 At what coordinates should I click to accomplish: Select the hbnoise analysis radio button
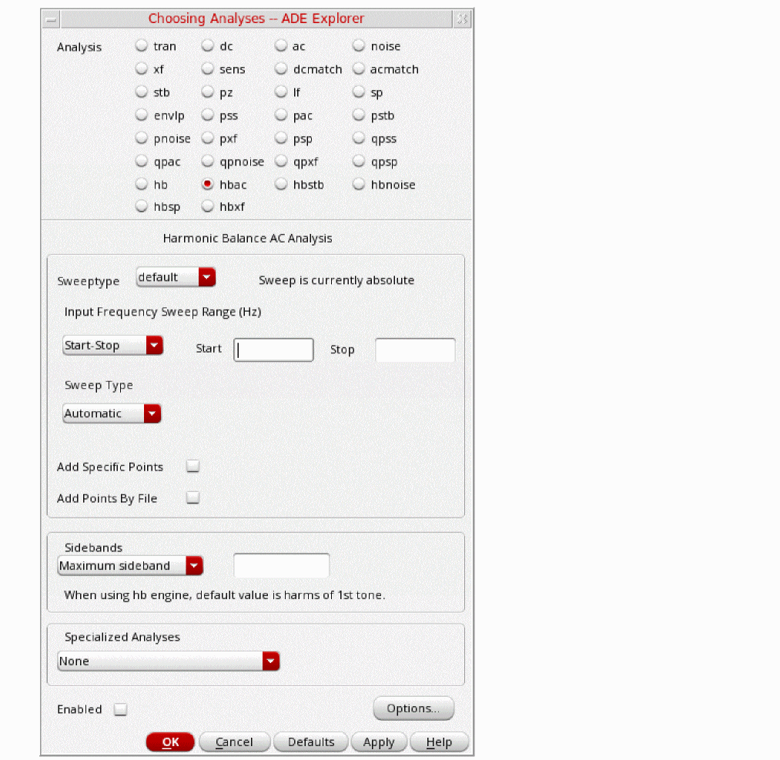point(359,184)
